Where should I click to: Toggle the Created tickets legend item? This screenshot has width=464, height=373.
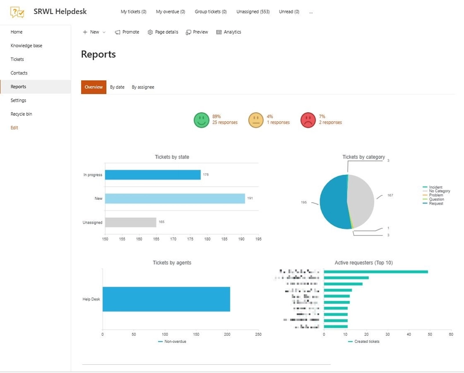[366, 342]
